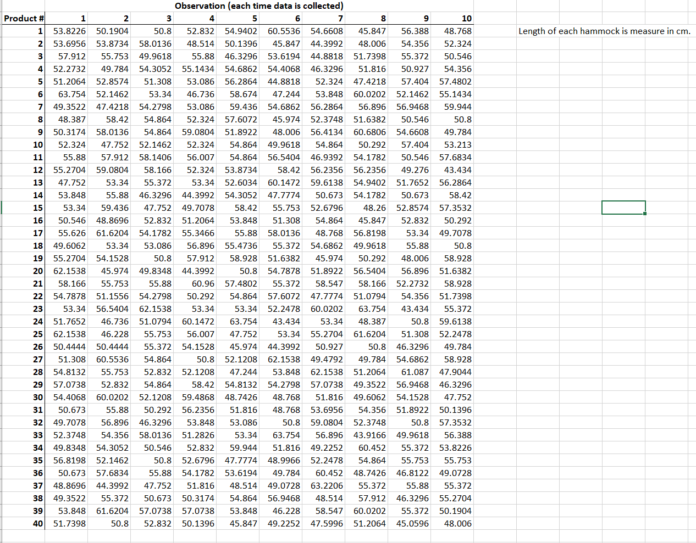Select the value 49.0728 in Product 36 row
Image resolution: width=696 pixels, height=543 pixels.
(x=456, y=473)
